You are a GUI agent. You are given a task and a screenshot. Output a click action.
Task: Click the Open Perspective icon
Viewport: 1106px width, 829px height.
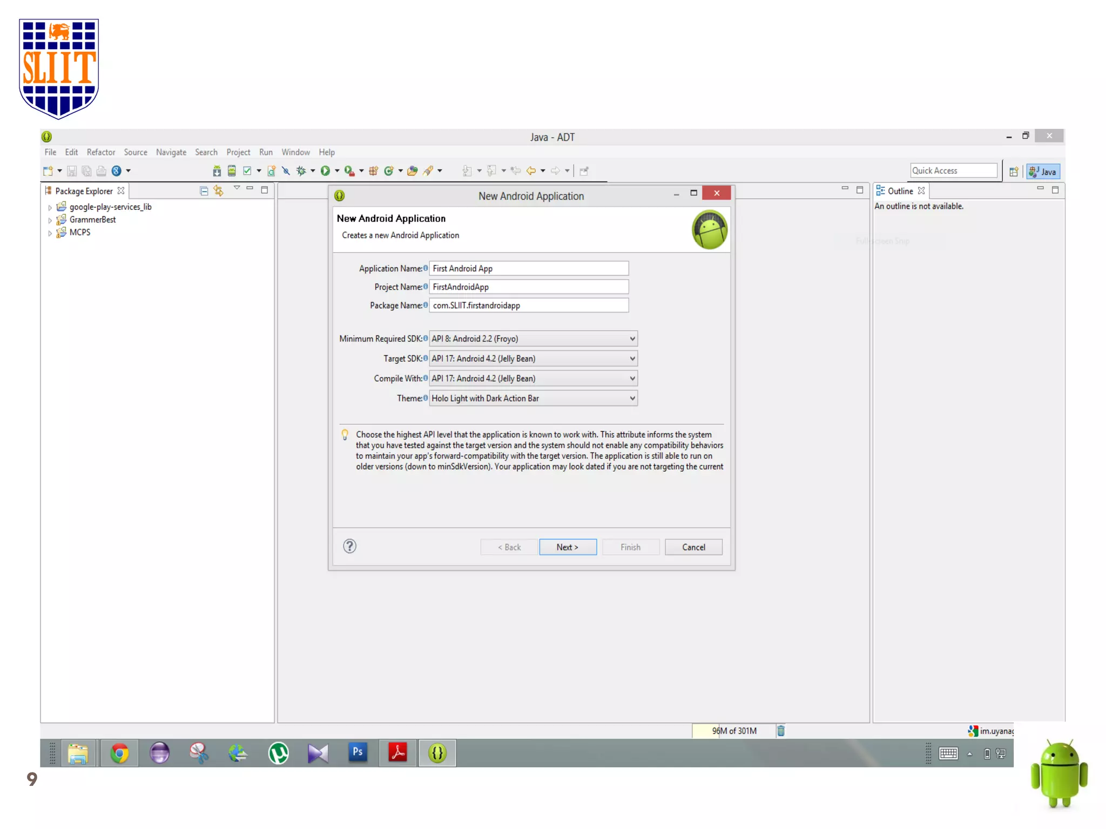1013,172
